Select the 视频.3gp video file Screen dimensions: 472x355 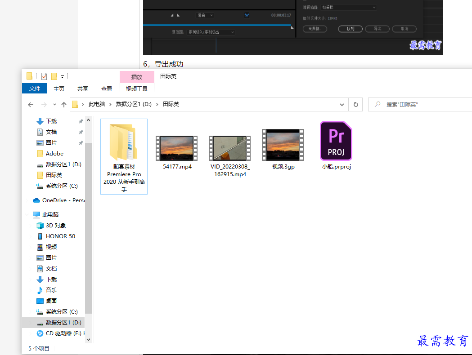coord(283,150)
